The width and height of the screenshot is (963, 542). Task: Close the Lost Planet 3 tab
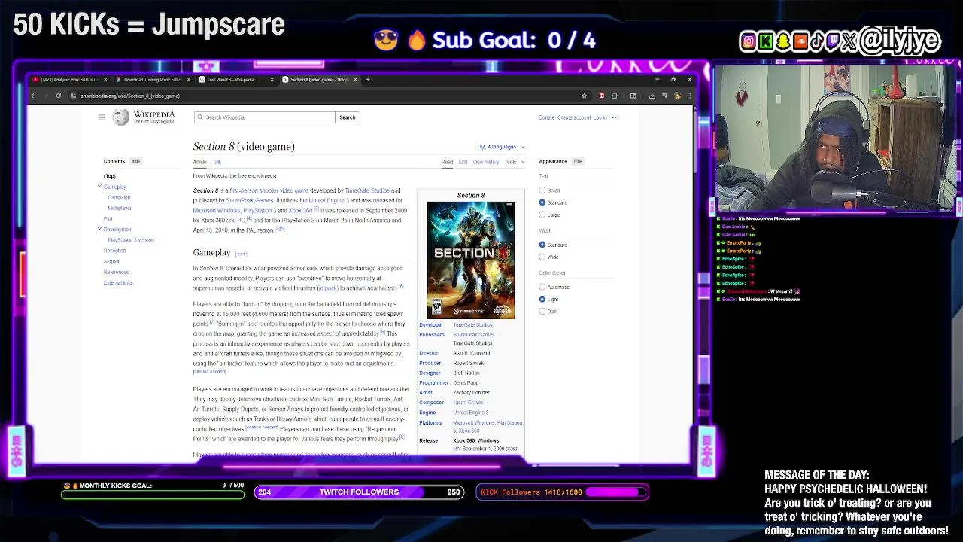click(272, 79)
